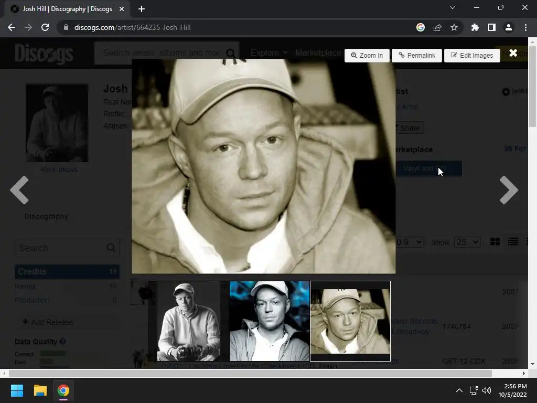Switch to list view icon

click(x=513, y=241)
